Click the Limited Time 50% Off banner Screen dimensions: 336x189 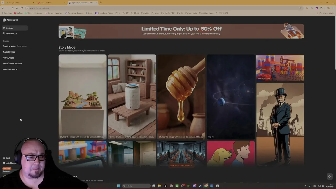click(181, 31)
